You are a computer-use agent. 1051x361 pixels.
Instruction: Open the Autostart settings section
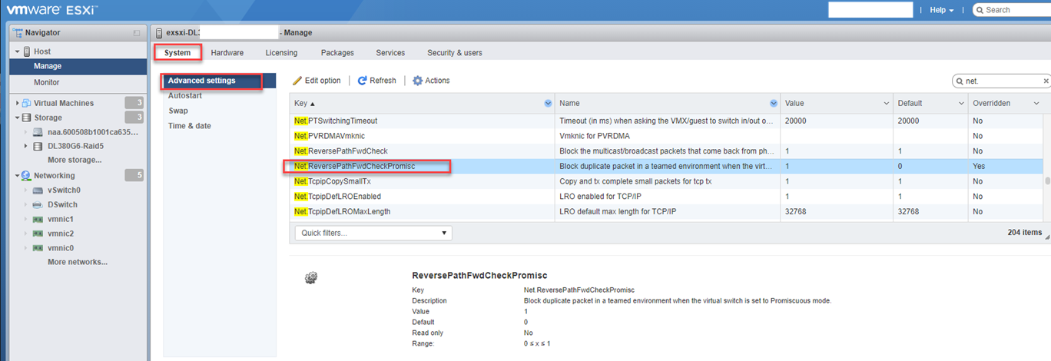pyautogui.click(x=185, y=96)
